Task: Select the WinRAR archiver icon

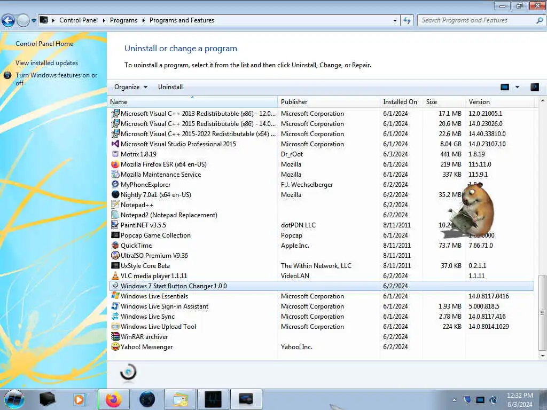Action: (x=115, y=336)
